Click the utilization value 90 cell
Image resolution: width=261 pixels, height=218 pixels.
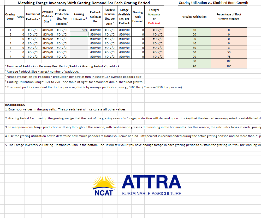pos(194,66)
